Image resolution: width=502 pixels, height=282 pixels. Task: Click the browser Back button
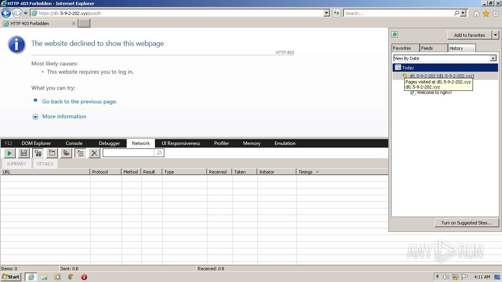click(6, 13)
